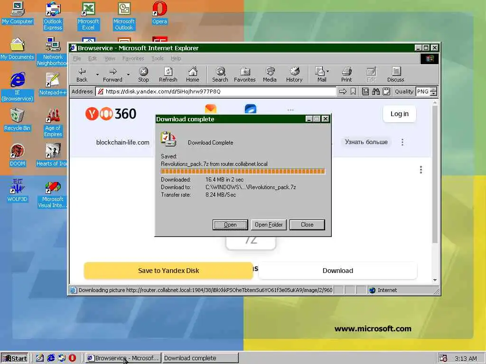Switch to the Browservice taskbar button
Viewport: 486px width, 364px height.
(x=123, y=358)
